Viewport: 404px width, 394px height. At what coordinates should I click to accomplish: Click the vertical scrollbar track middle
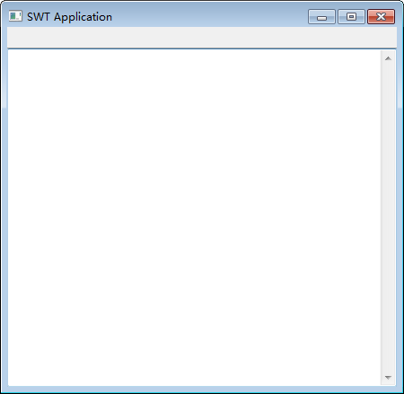click(388, 218)
